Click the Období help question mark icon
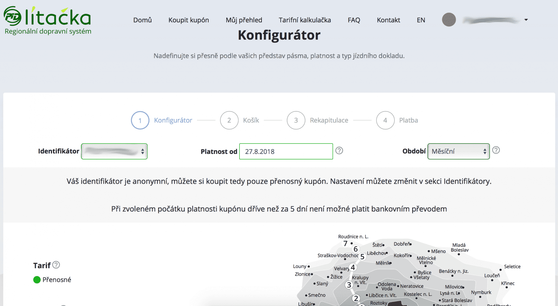 click(496, 151)
